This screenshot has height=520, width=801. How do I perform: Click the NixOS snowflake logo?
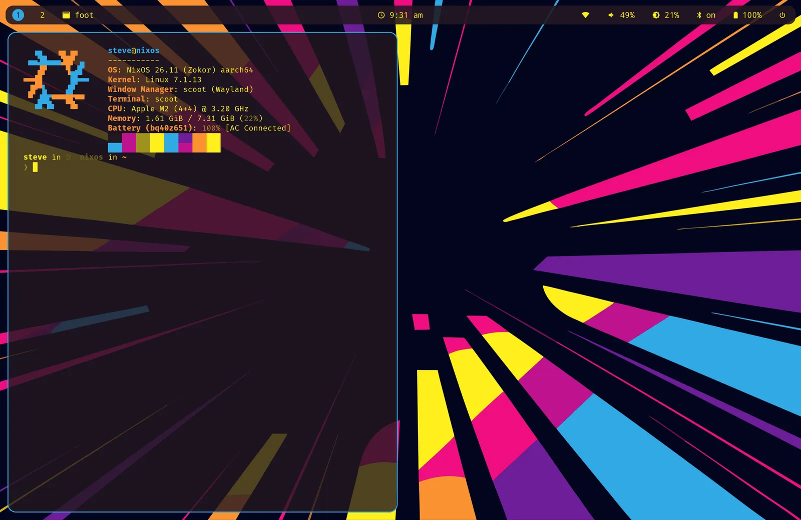(x=56, y=79)
